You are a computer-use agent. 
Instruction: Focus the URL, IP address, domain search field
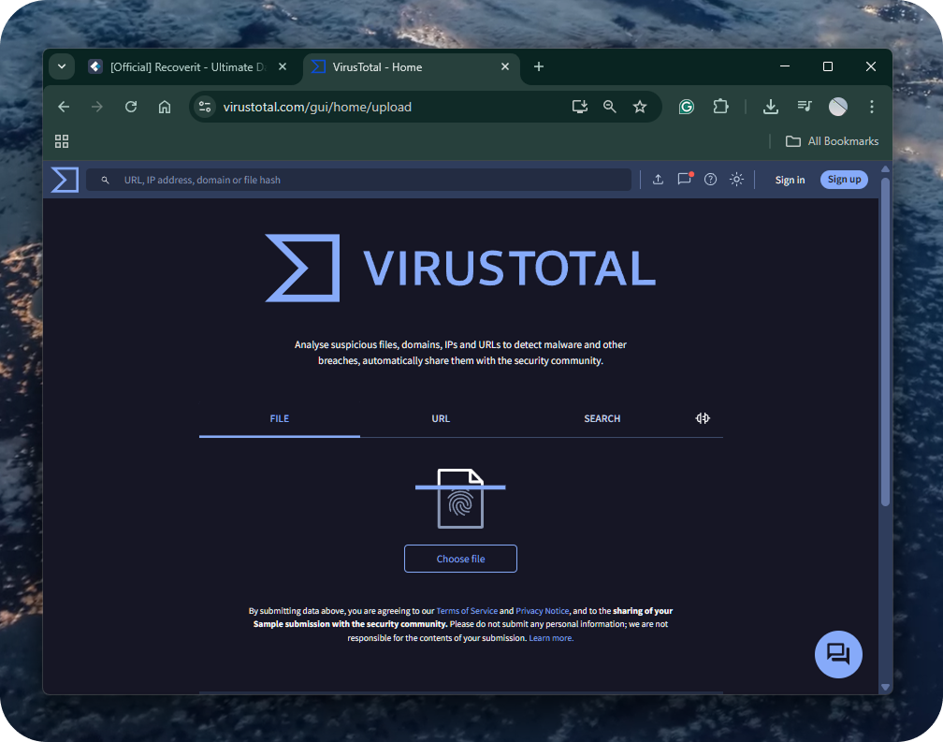[358, 180]
